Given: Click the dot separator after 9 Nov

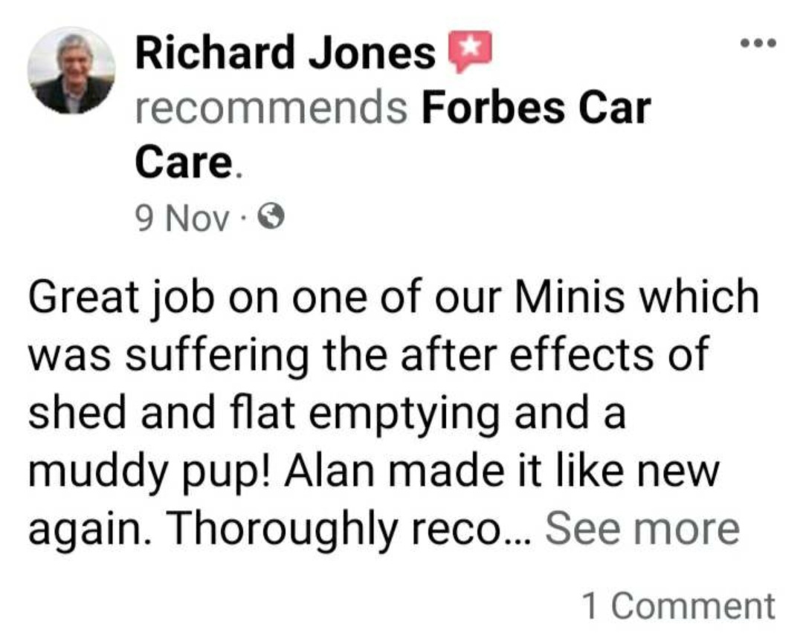Looking at the screenshot, I should click(x=243, y=219).
